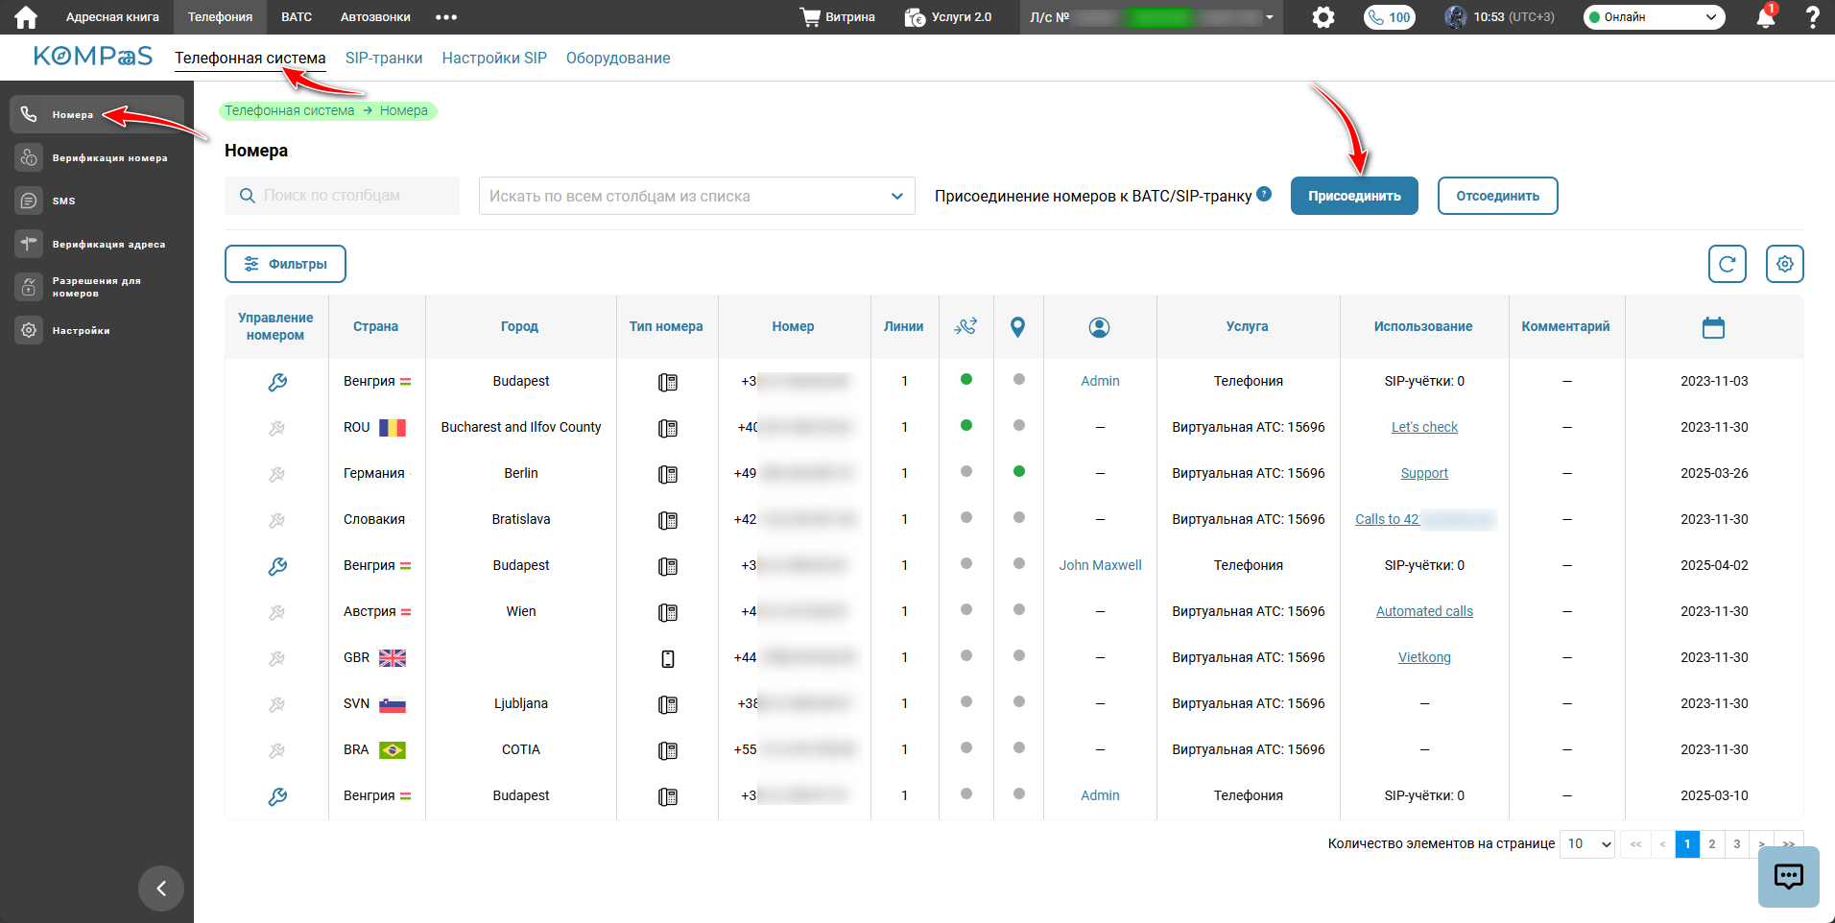Open table column settings gear button
This screenshot has width=1835, height=923.
[1785, 264]
